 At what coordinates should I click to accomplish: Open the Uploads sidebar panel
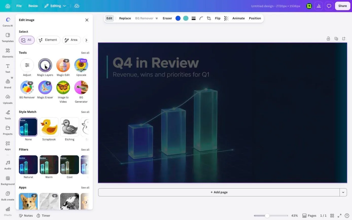click(x=8, y=99)
